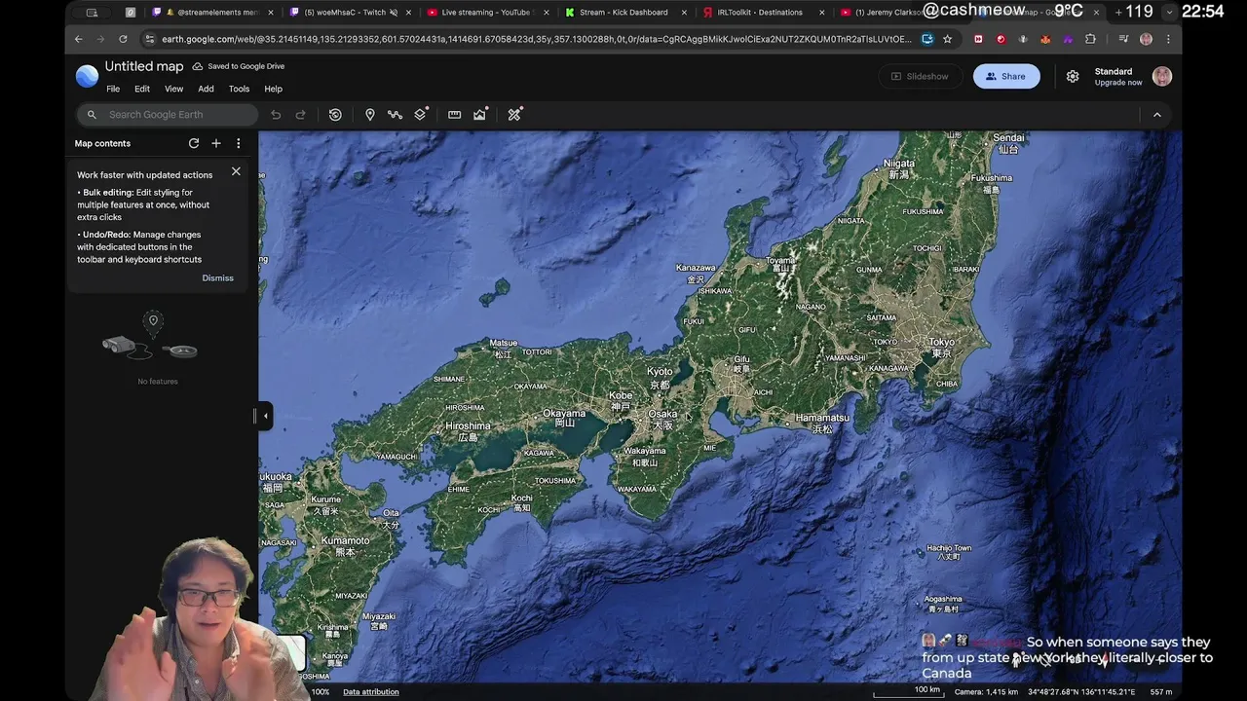
Task: Open the Help menu
Action: pyautogui.click(x=274, y=89)
